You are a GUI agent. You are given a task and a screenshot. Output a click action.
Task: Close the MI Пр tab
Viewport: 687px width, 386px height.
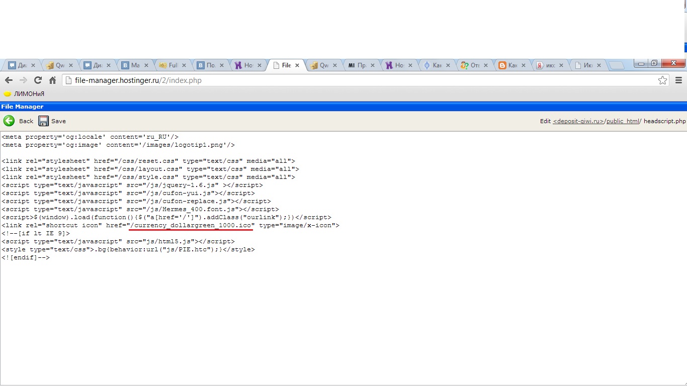click(x=373, y=65)
